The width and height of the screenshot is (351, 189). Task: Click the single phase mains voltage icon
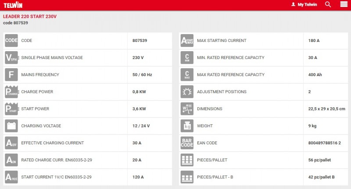click(11, 58)
